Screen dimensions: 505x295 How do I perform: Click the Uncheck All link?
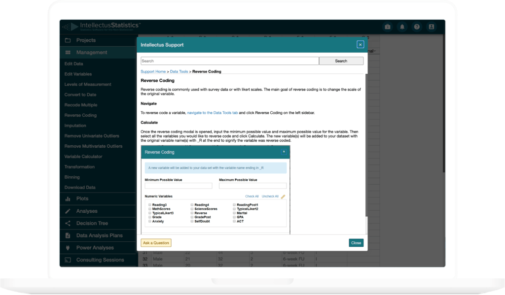(270, 196)
